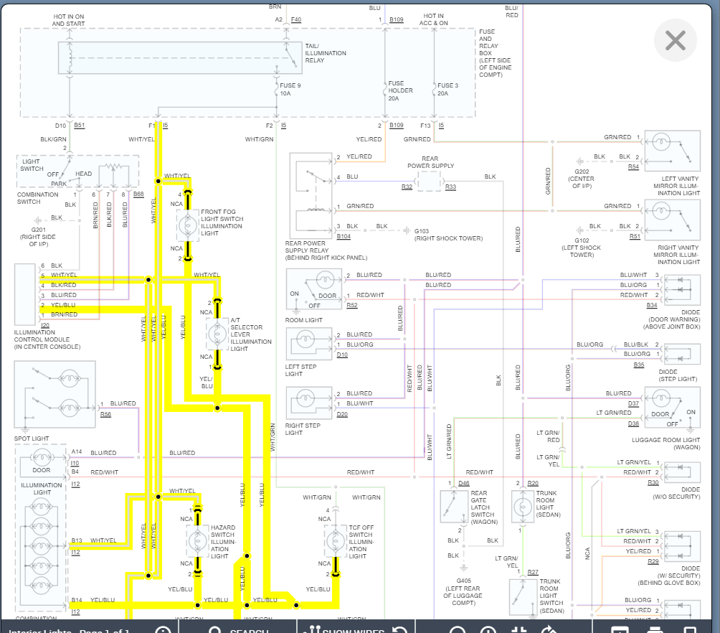Print the wiring diagram
This screenshot has height=633, width=720.
(655, 630)
